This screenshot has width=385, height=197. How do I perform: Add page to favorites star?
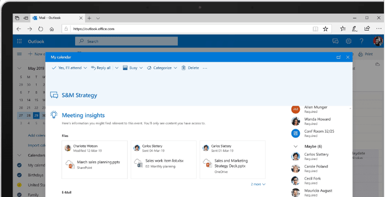[x=325, y=29]
